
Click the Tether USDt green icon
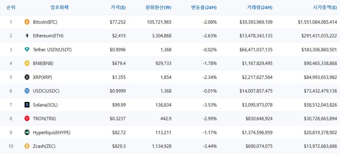27,50
